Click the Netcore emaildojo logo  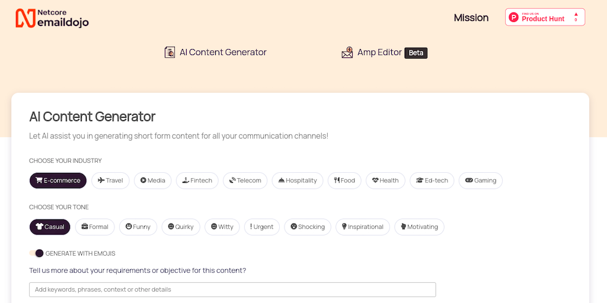(52, 18)
